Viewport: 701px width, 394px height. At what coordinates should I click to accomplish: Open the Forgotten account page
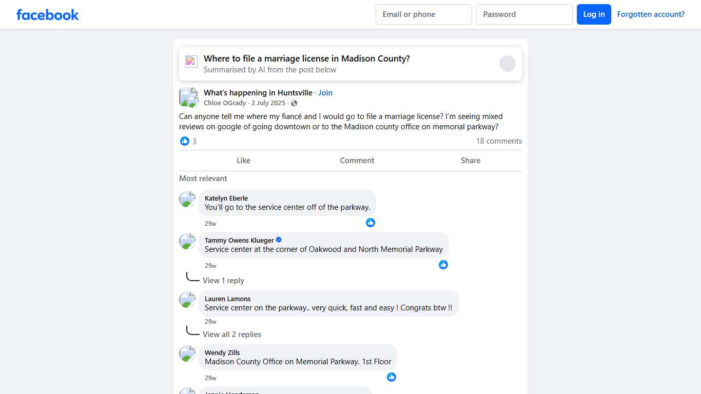651,14
